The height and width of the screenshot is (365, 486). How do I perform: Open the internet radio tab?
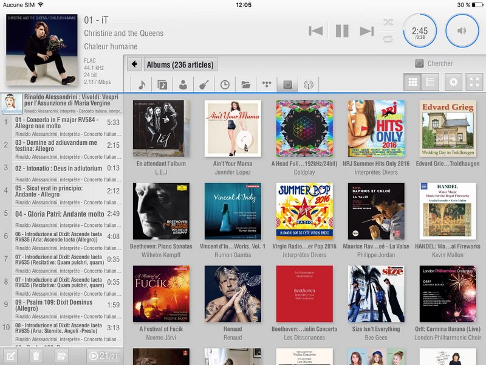tap(308, 85)
